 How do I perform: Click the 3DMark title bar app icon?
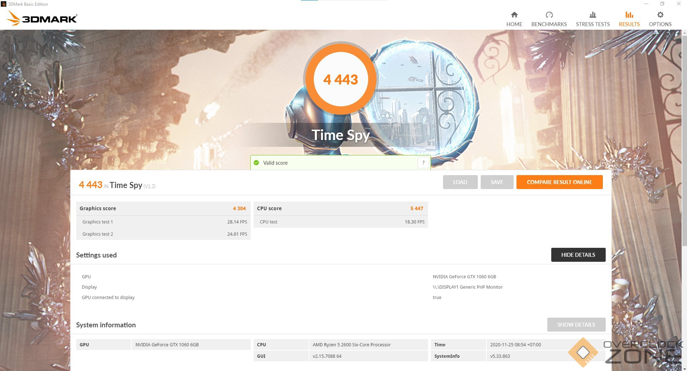pyautogui.click(x=4, y=4)
